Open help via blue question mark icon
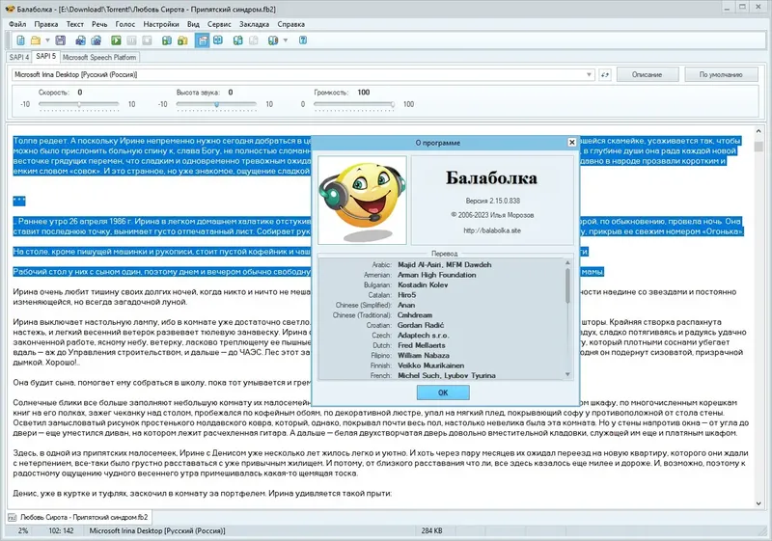This screenshot has height=541, width=772. point(303,41)
